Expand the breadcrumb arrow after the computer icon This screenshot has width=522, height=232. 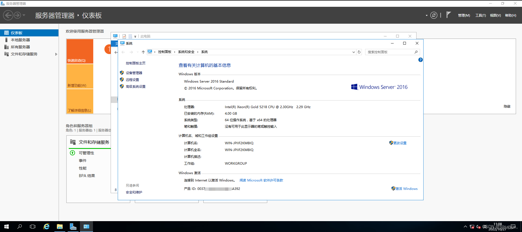click(155, 52)
